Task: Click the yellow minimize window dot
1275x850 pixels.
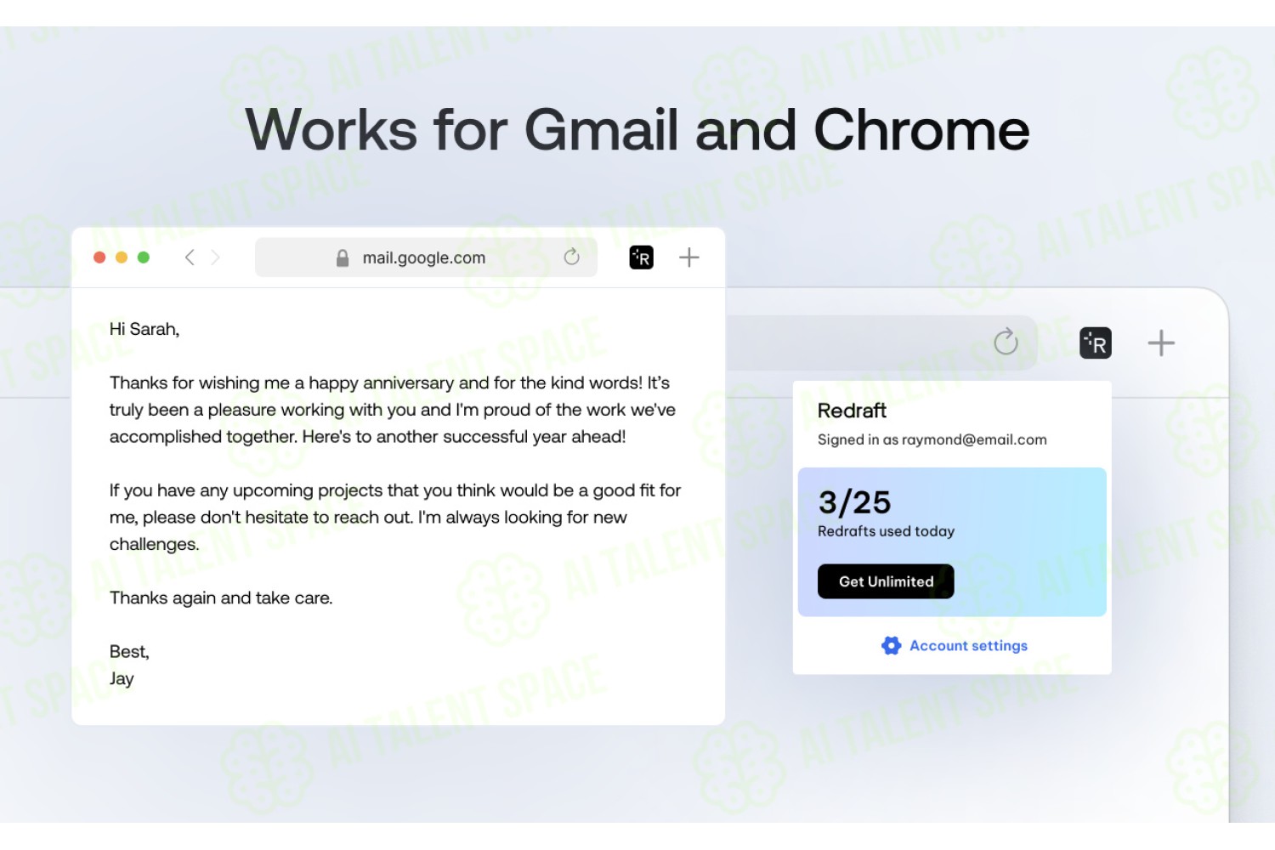Action: point(122,257)
